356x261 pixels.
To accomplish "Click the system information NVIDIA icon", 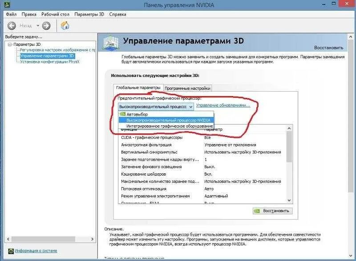I will tap(11, 251).
